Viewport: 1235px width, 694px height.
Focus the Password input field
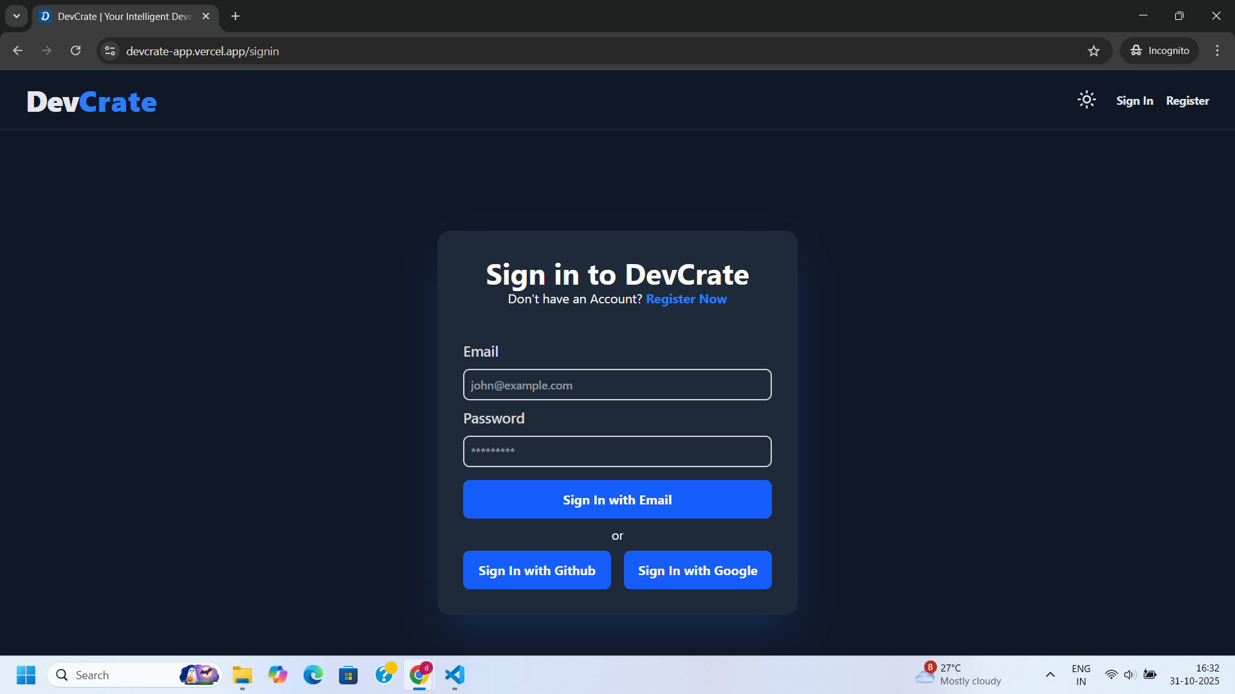click(x=617, y=451)
